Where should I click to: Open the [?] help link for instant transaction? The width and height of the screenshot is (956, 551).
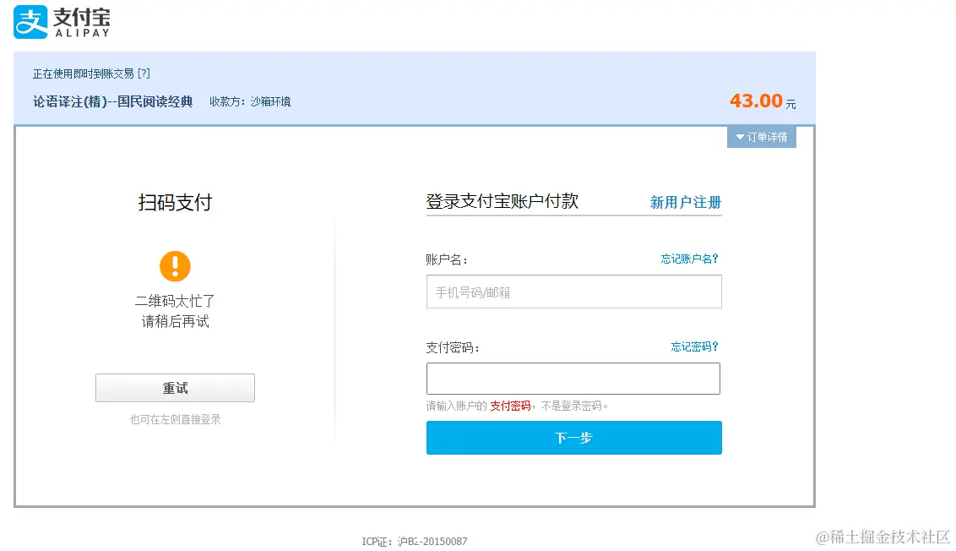point(144,74)
